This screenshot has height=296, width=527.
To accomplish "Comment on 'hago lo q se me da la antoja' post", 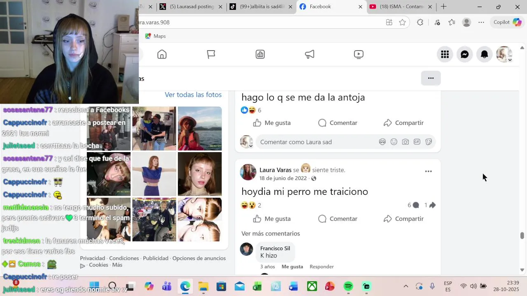I will [338, 123].
